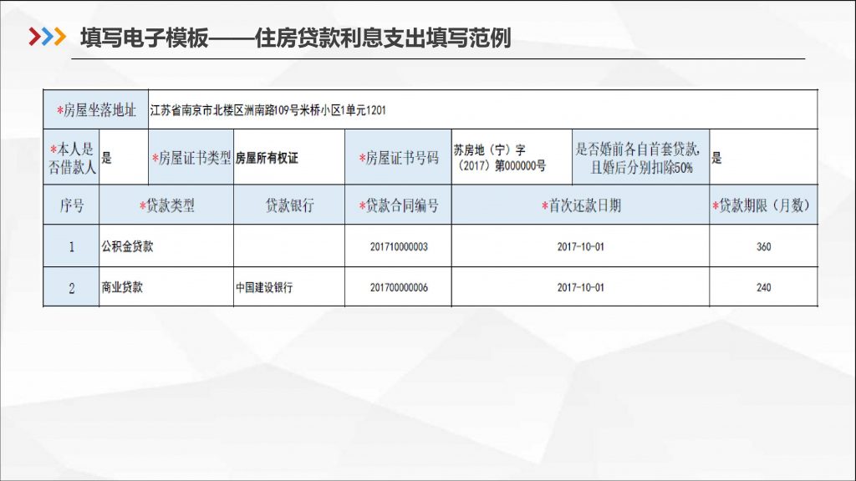Select contract number 201700000006 cell
The height and width of the screenshot is (481, 856).
click(x=398, y=287)
